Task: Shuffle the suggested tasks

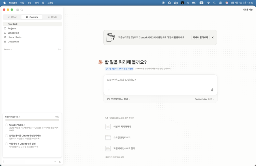Action: (106, 118)
